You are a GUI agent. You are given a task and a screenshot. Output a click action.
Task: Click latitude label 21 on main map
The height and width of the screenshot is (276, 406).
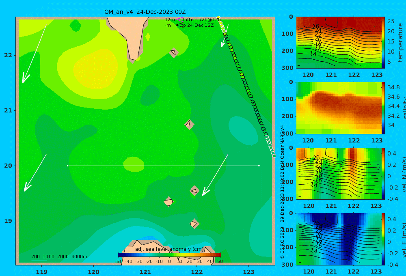pos(8,110)
